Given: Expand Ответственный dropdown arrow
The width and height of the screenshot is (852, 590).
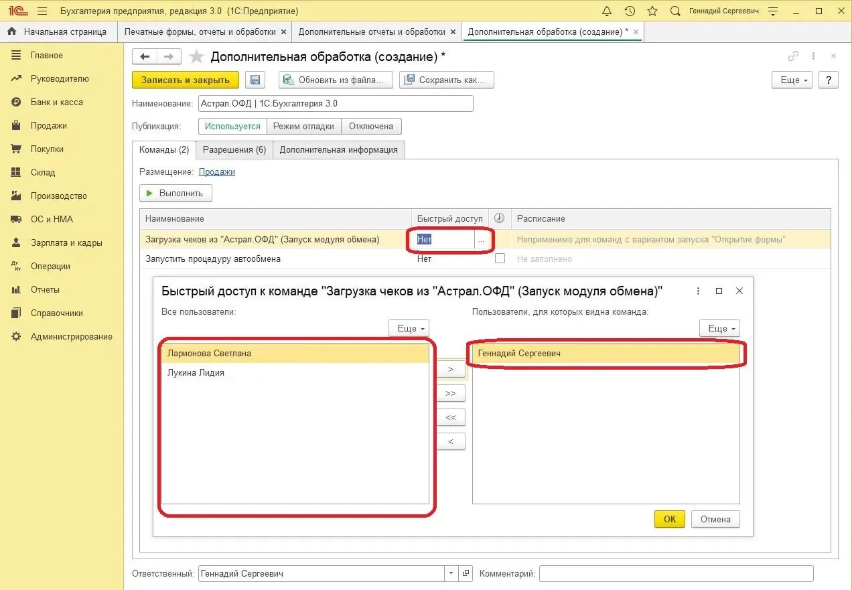Looking at the screenshot, I should 451,573.
